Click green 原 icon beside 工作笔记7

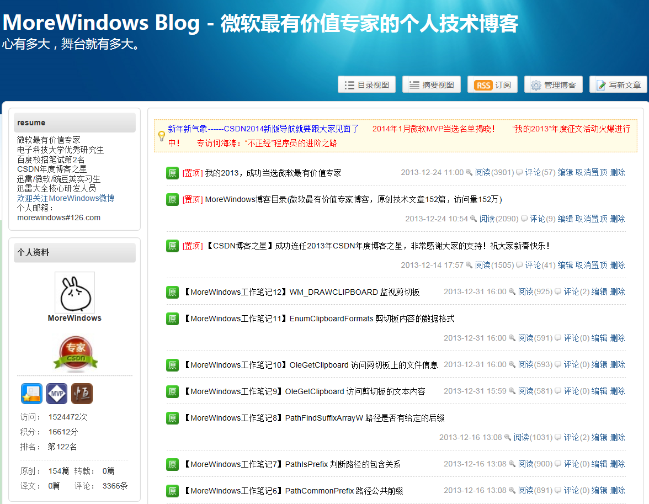click(x=172, y=464)
